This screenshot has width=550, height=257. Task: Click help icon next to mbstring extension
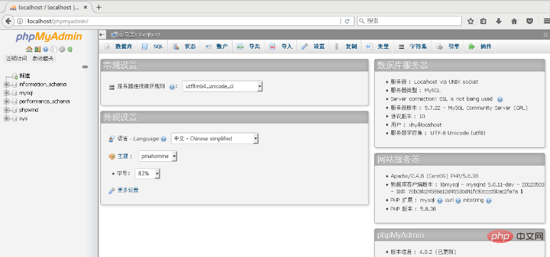click(x=488, y=201)
